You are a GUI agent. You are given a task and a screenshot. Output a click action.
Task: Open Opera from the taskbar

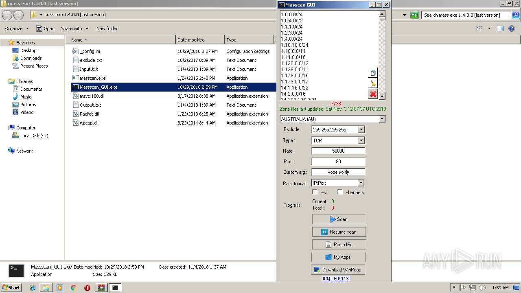pyautogui.click(x=87, y=288)
